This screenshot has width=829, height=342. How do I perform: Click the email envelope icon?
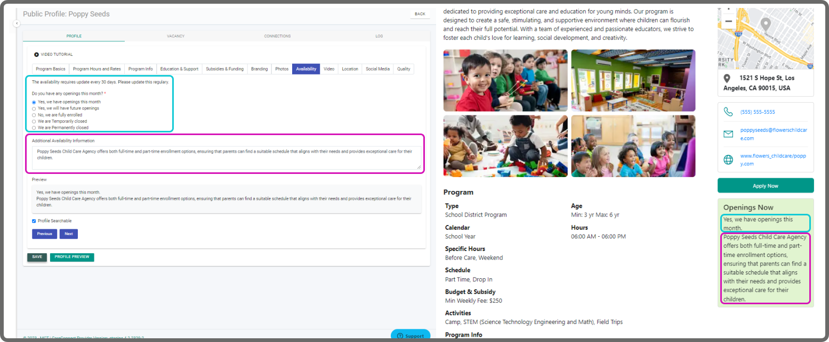point(728,134)
